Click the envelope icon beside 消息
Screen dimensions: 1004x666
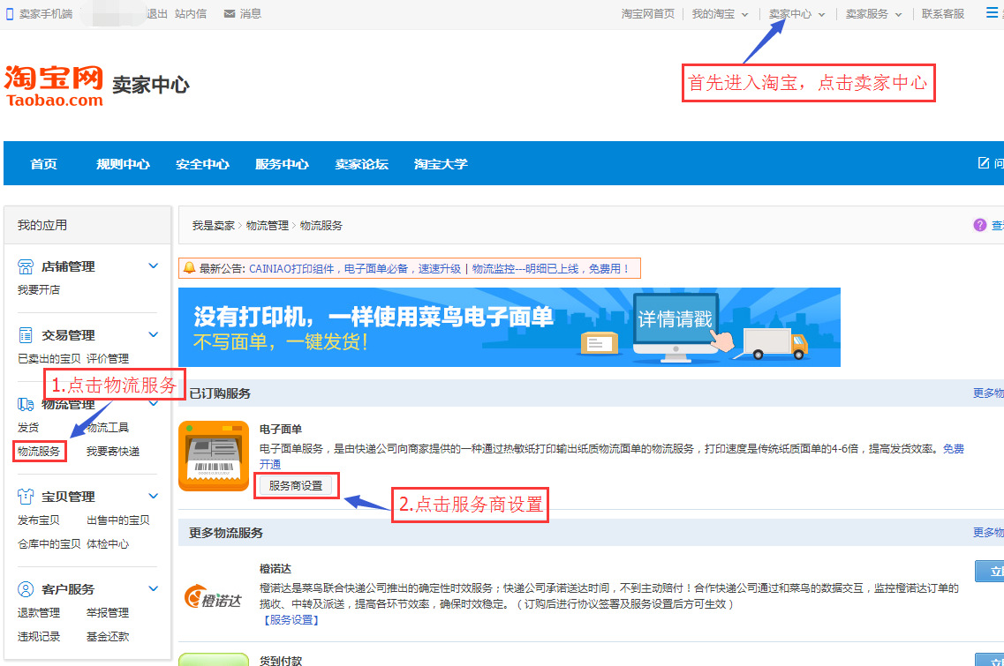click(230, 13)
